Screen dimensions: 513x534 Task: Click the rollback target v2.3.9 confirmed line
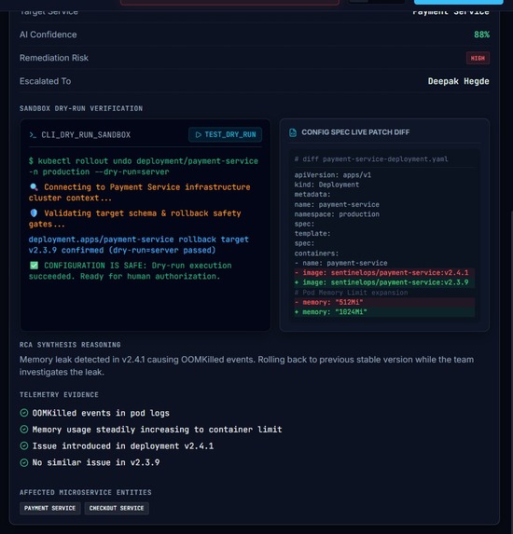tap(138, 245)
